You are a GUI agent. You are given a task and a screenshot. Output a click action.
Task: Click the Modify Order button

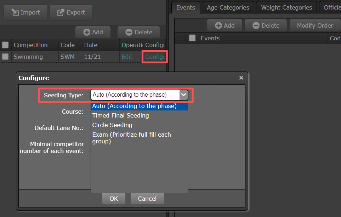click(x=315, y=25)
